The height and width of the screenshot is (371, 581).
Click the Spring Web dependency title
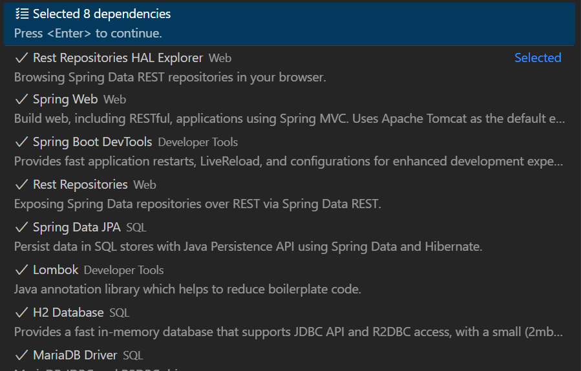(x=65, y=100)
